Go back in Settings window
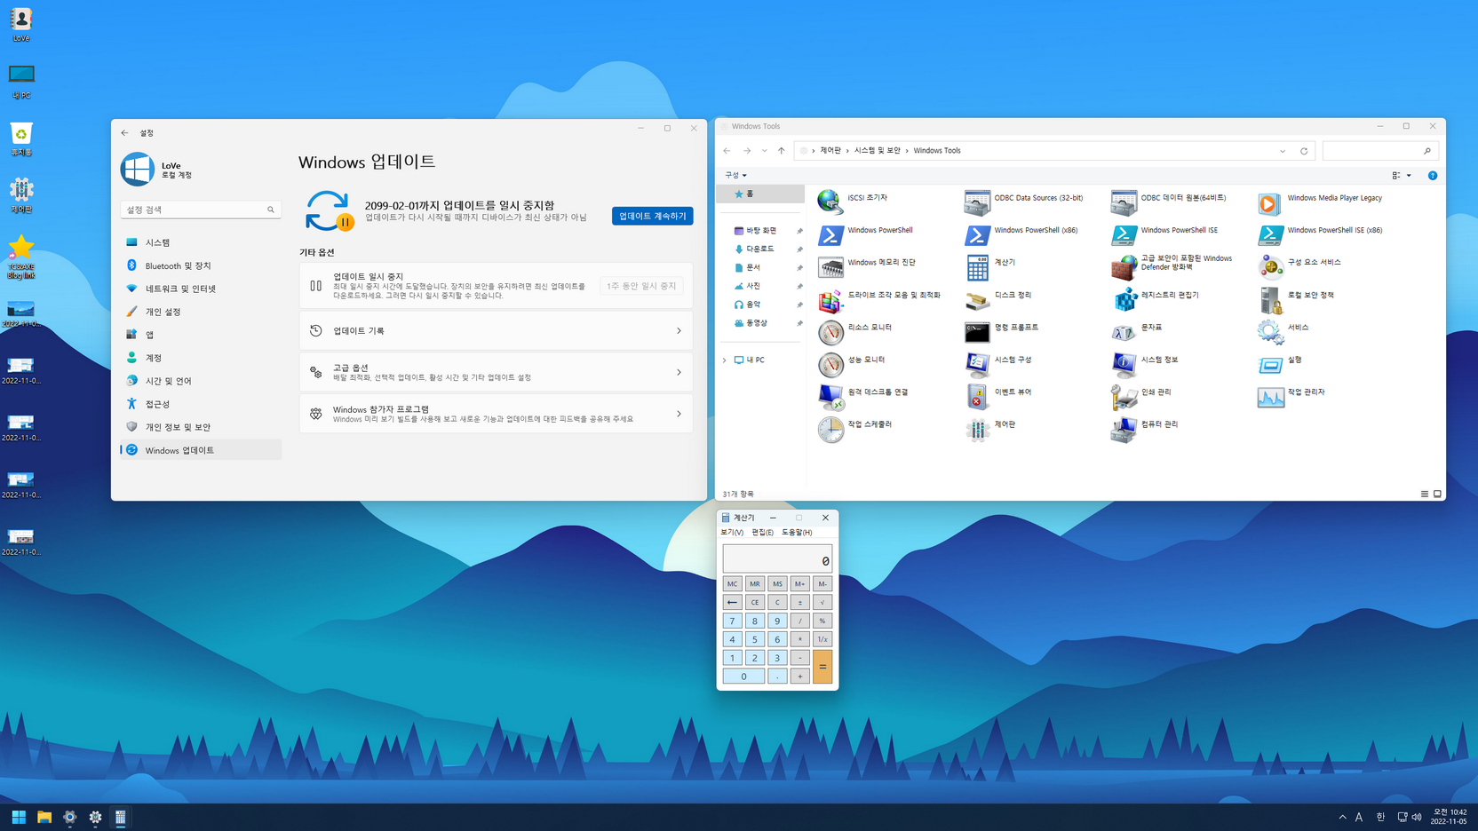 [124, 132]
